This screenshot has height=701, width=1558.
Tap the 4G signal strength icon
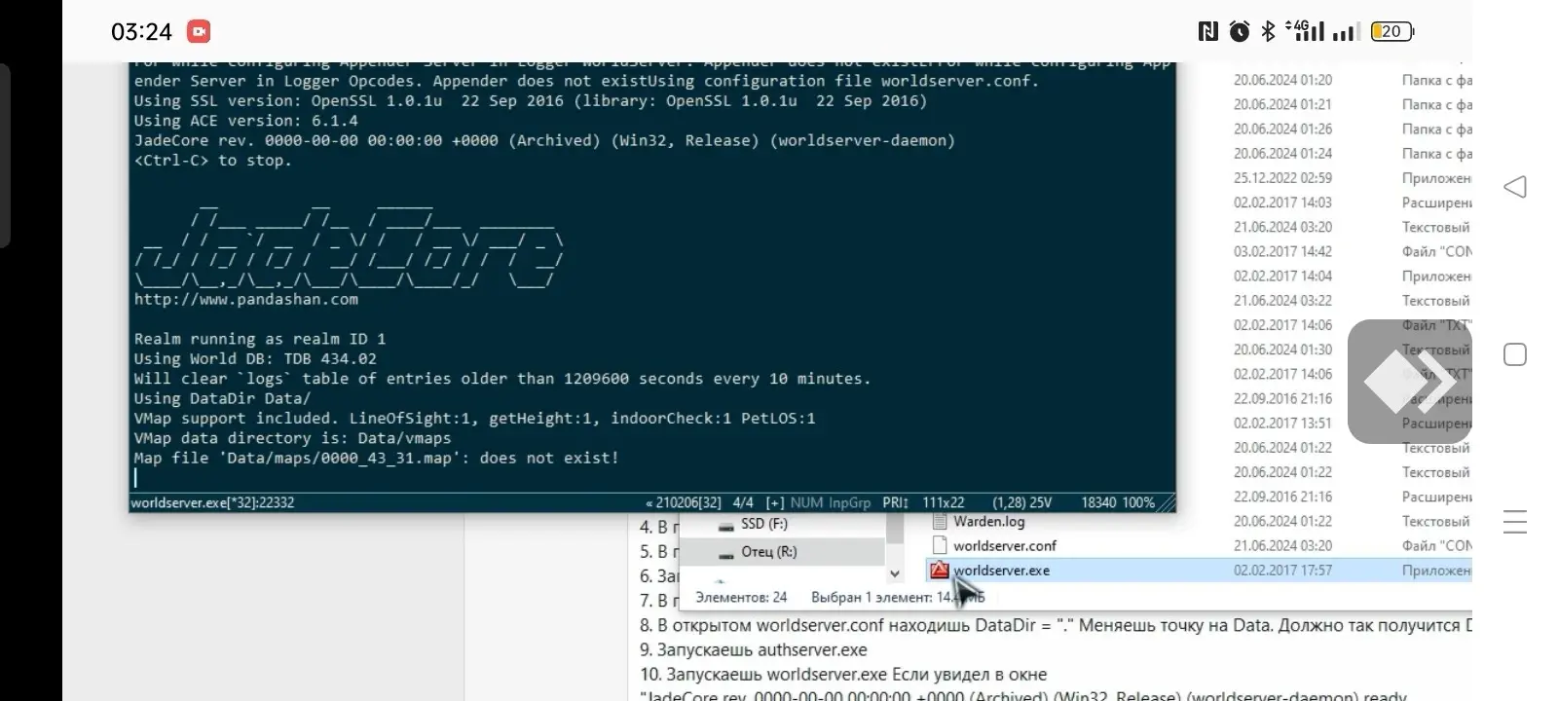(1305, 31)
